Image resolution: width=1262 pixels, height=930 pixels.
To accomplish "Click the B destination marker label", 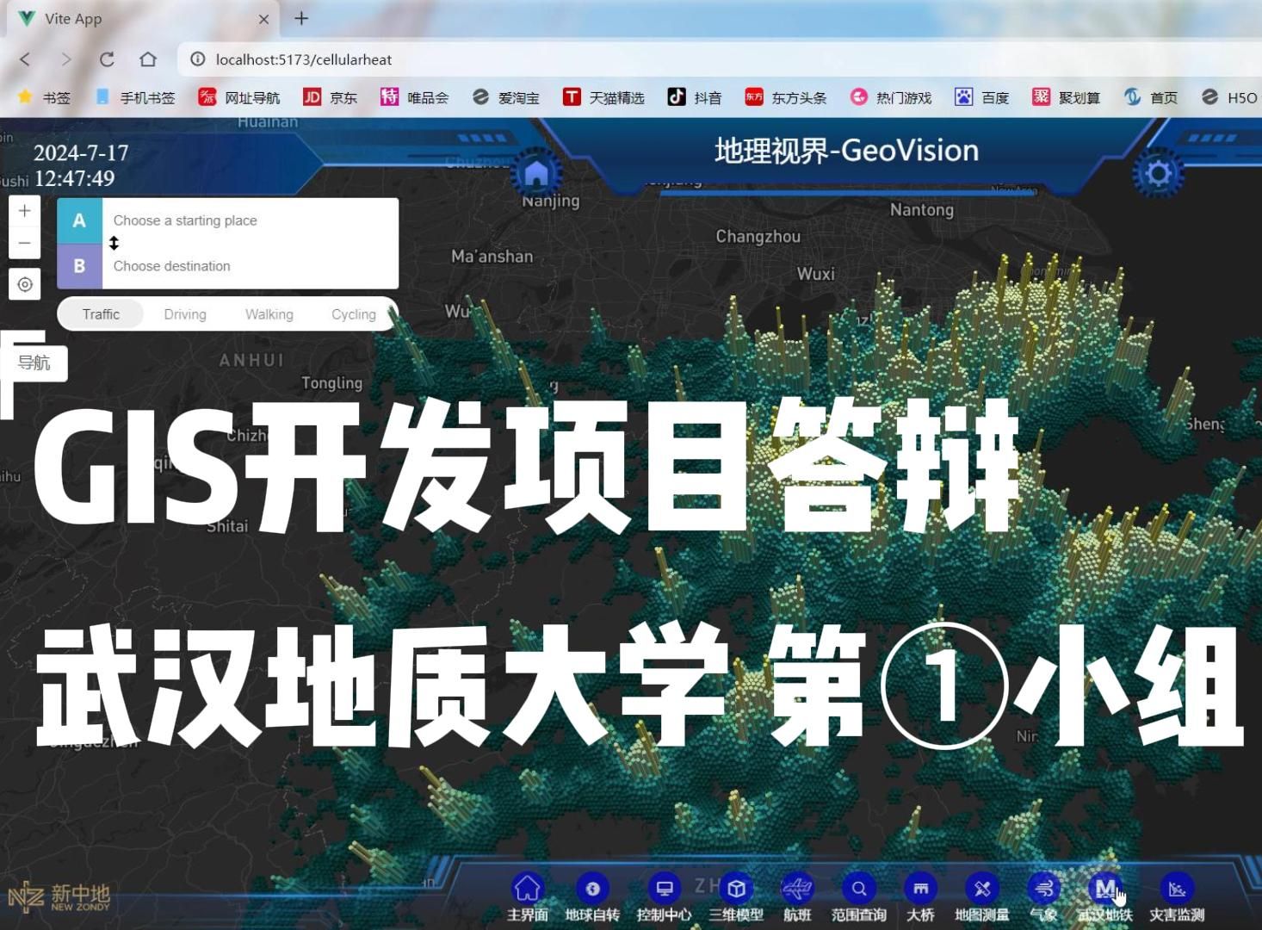I will (x=79, y=266).
